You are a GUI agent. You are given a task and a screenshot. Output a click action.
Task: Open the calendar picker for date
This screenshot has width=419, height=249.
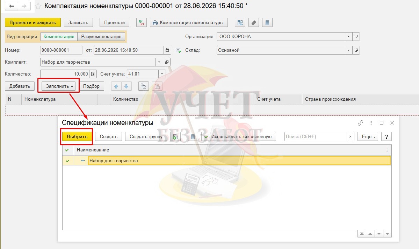[x=167, y=50]
